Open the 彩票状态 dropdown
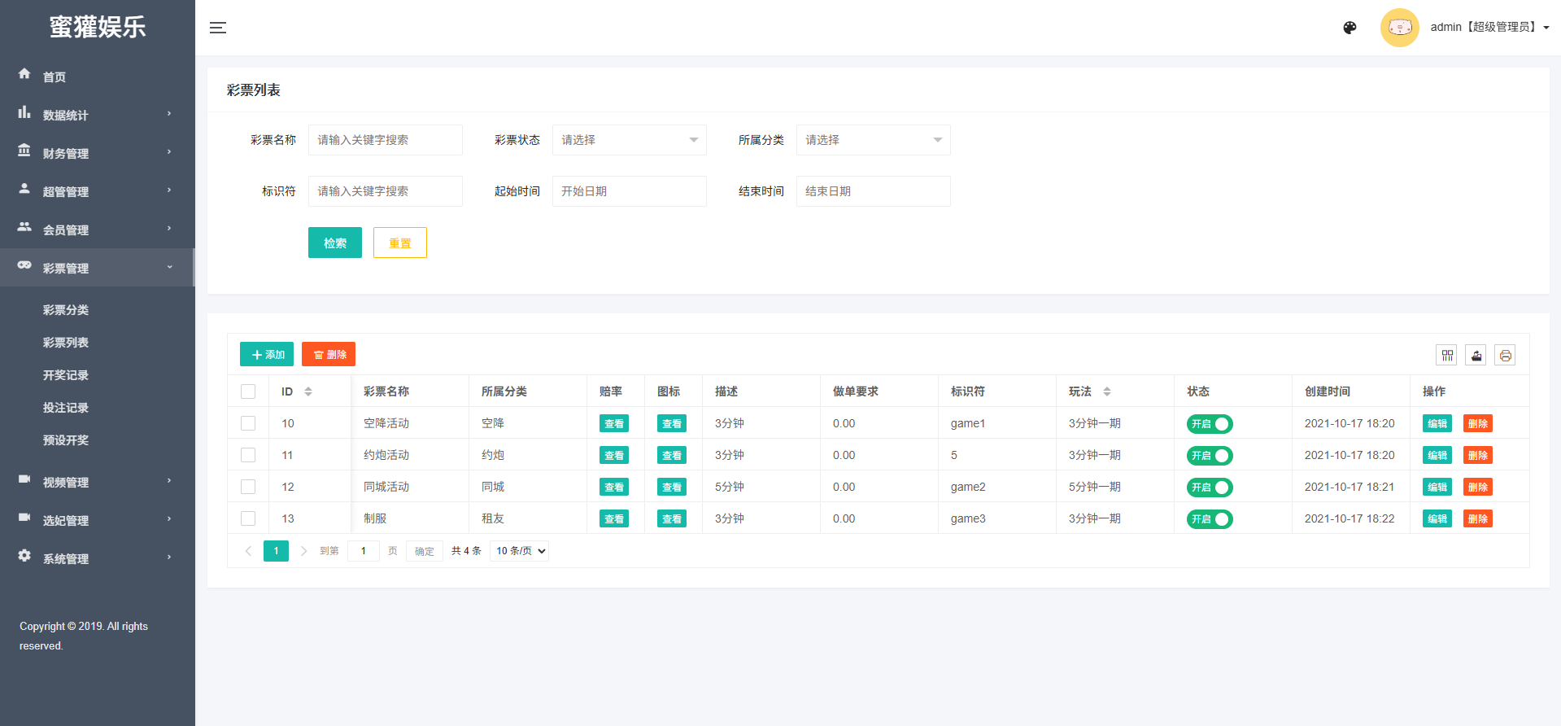Screen dimensions: 1561x726 (630, 140)
